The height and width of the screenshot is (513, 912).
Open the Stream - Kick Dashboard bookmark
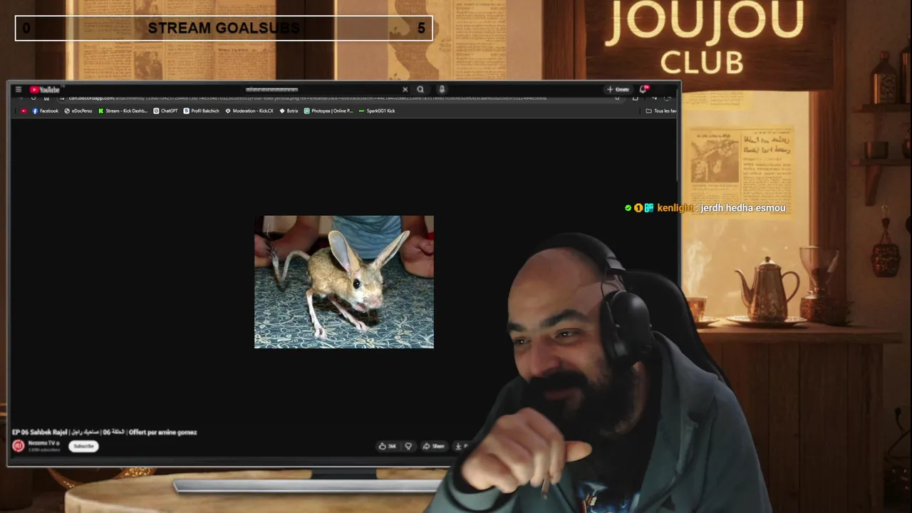pyautogui.click(x=123, y=111)
